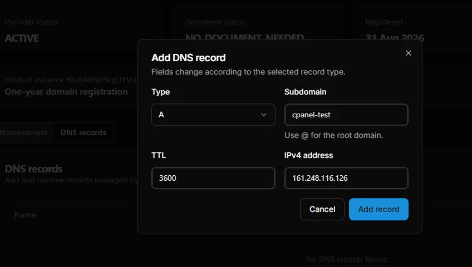Image resolution: width=472 pixels, height=267 pixels.
Task: Switch to the Nameservers tab behind dialog
Action: [x=23, y=132]
